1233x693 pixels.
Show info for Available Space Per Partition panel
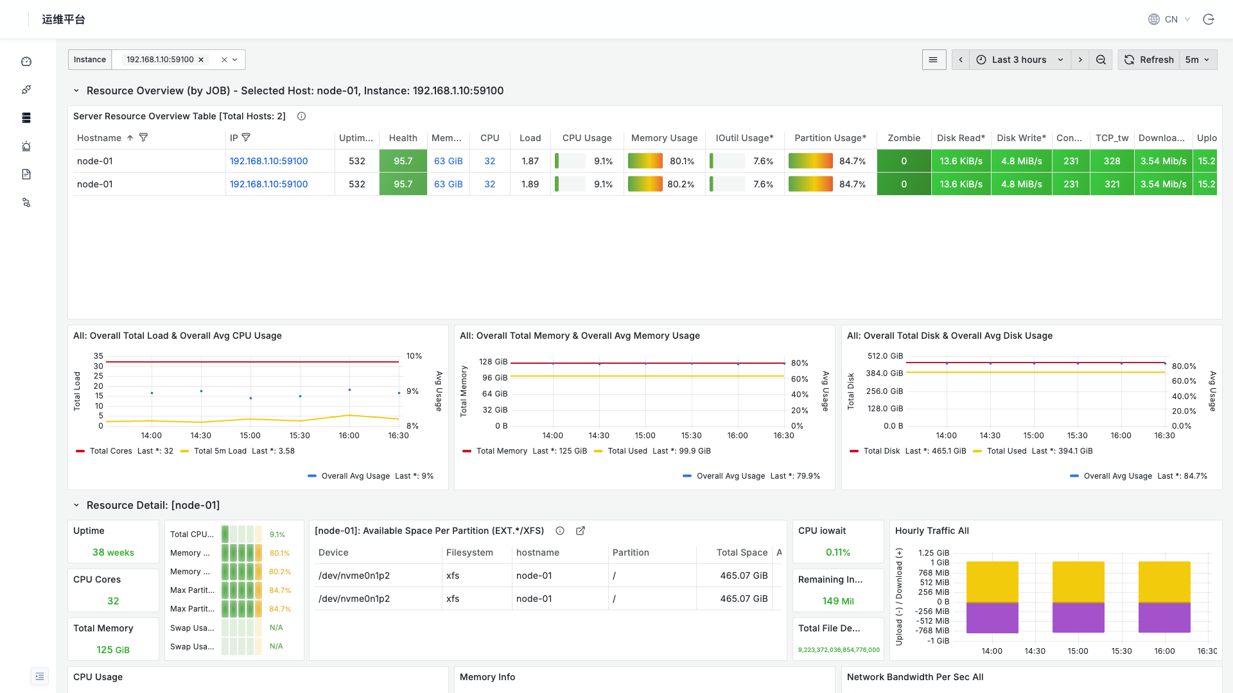(x=560, y=531)
